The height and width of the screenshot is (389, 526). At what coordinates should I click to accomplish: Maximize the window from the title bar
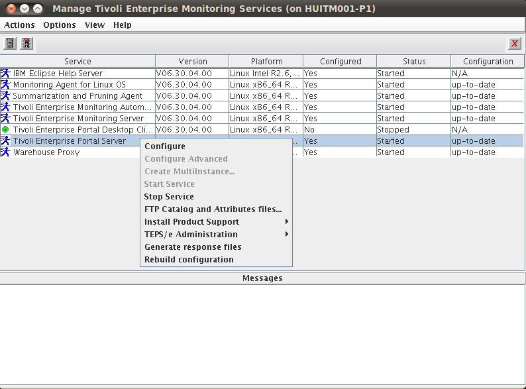pyautogui.click(x=38, y=9)
